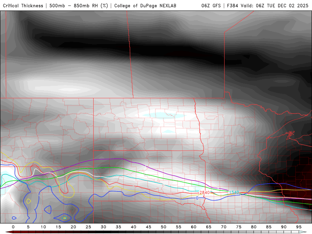Click the "65" value on the color scale

209,227
